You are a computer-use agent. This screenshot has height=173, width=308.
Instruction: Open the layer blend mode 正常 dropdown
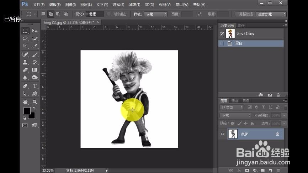point(235,115)
